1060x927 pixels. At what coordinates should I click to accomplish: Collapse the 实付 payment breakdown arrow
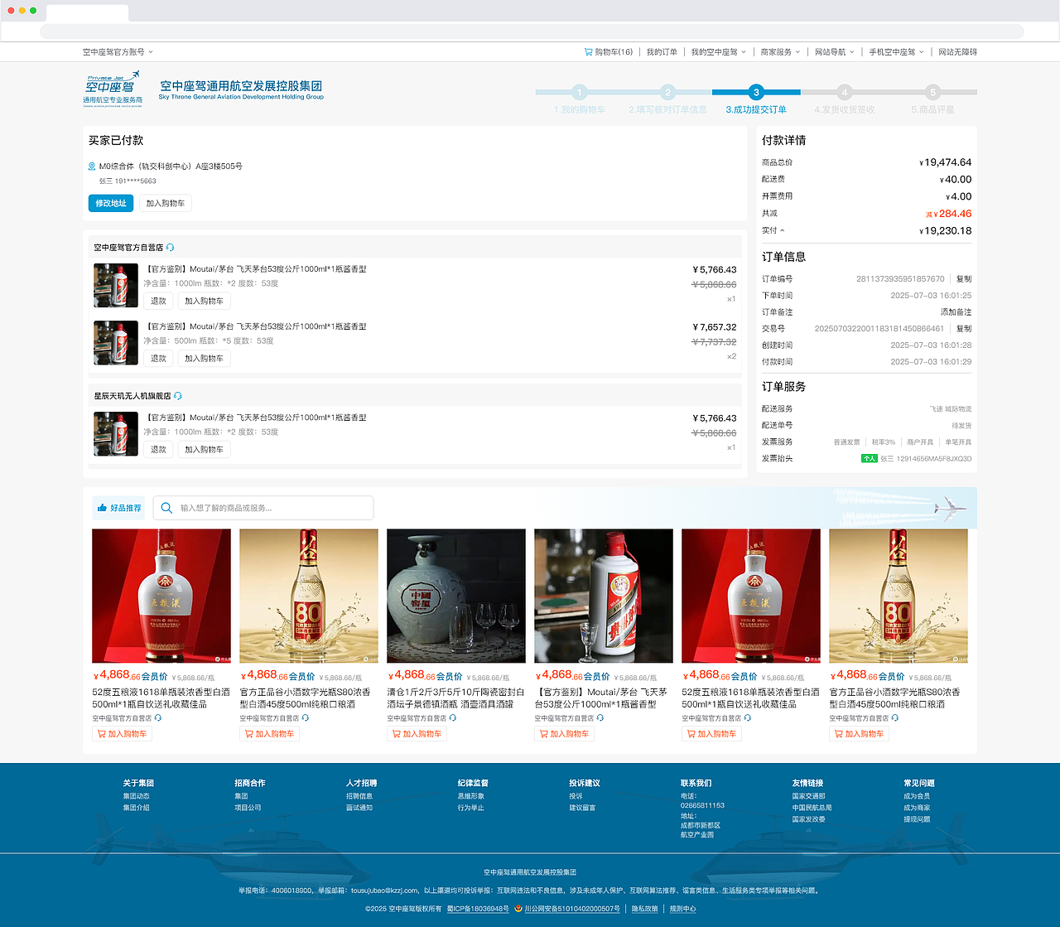point(783,230)
